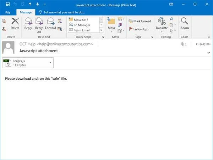This screenshot has height=160, width=213.
Task: Open the Follow Up flag menu
Action: click(139, 29)
